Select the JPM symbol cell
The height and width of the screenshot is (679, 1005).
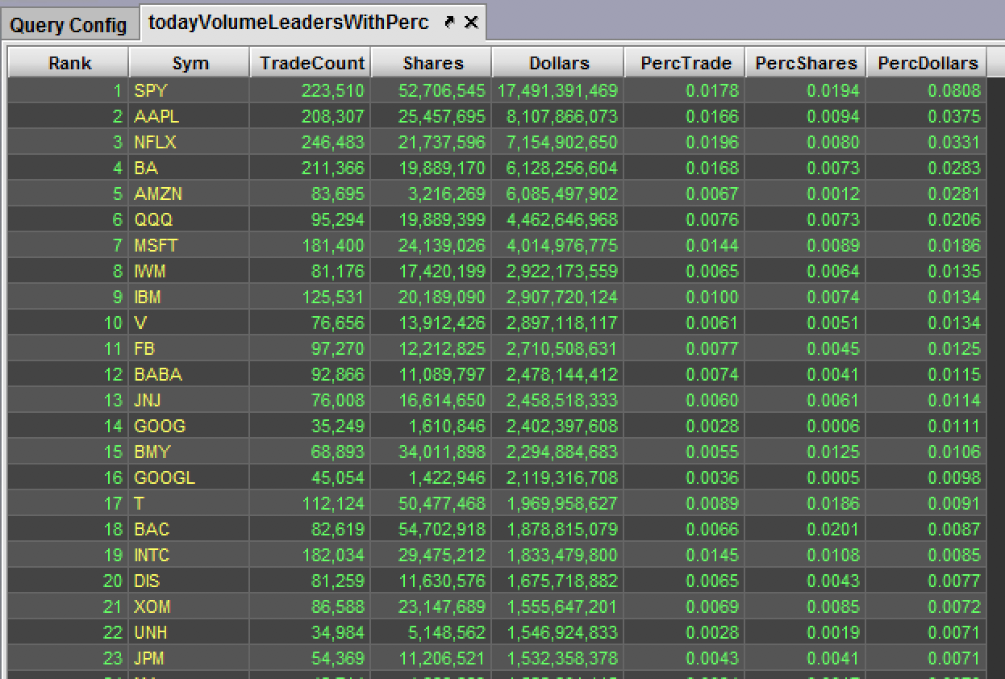click(190, 658)
